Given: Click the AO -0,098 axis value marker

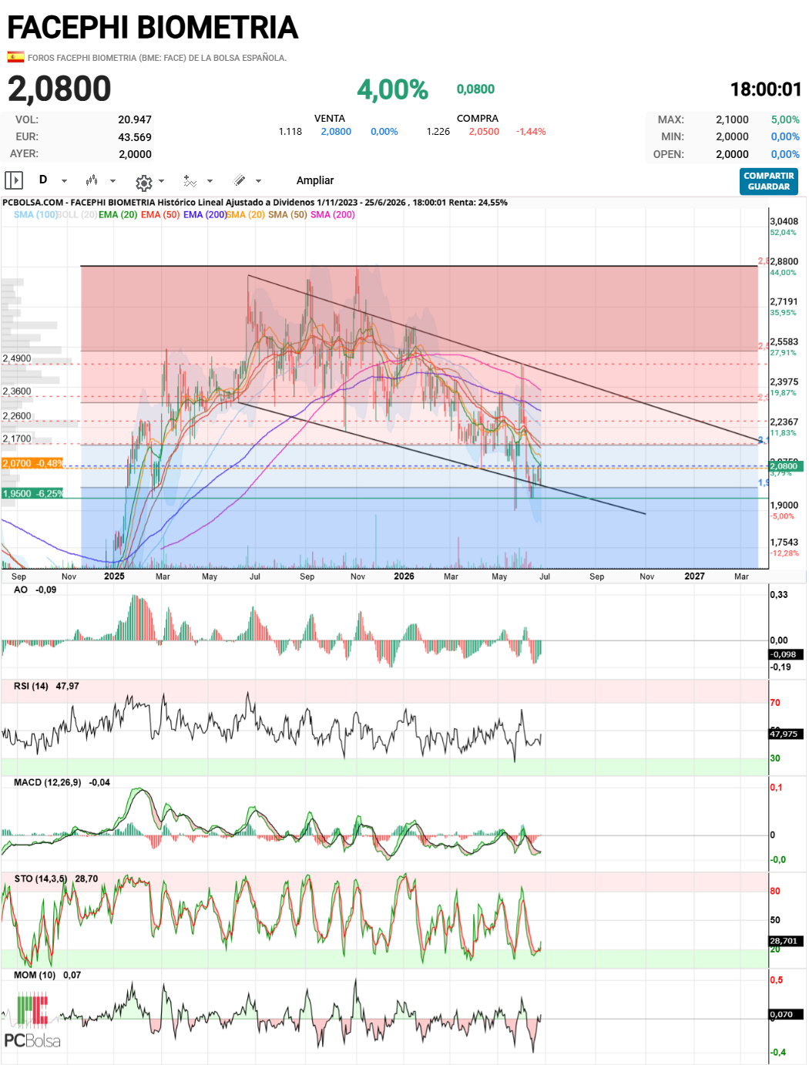Looking at the screenshot, I should coord(786,654).
